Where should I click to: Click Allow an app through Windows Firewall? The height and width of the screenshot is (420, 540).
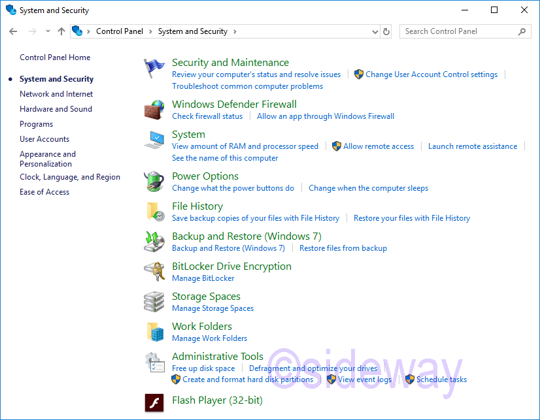(326, 116)
